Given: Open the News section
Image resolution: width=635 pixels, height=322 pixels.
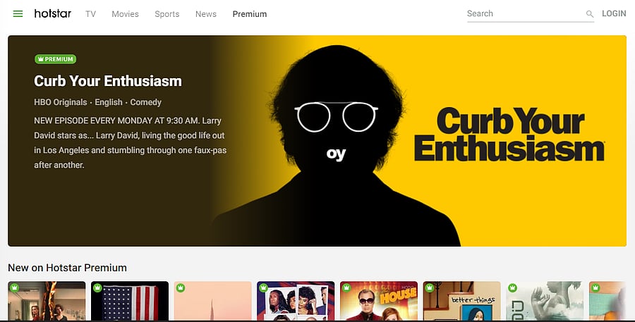Looking at the screenshot, I should point(206,14).
